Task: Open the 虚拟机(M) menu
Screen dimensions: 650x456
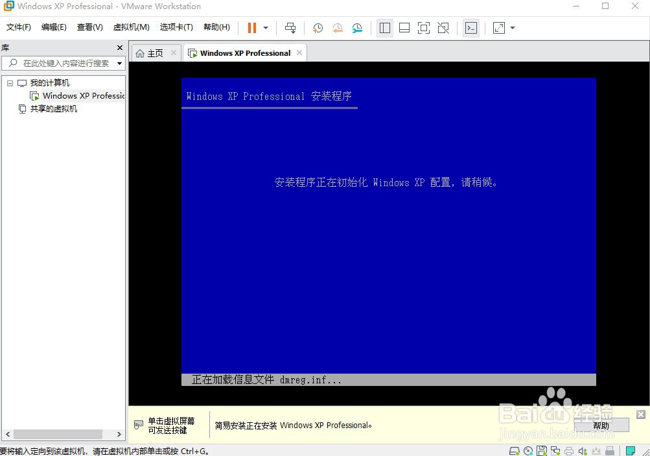Action: pos(132,27)
